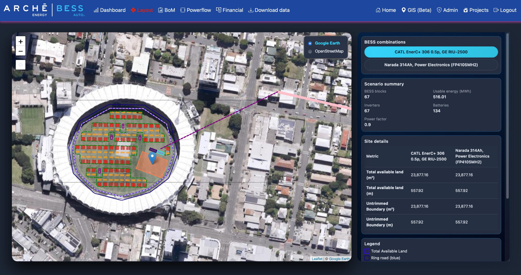
Task: Click the locate/recenter map button
Action: tap(21, 65)
